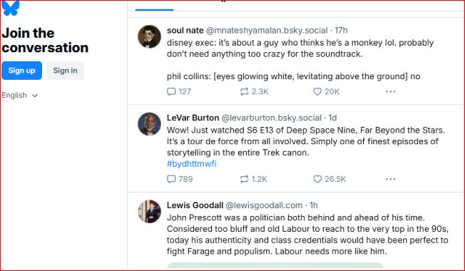Viewport: 465px width, 271px height.
Task: Repost soul nate's Phil Collins post
Action: coord(254,91)
